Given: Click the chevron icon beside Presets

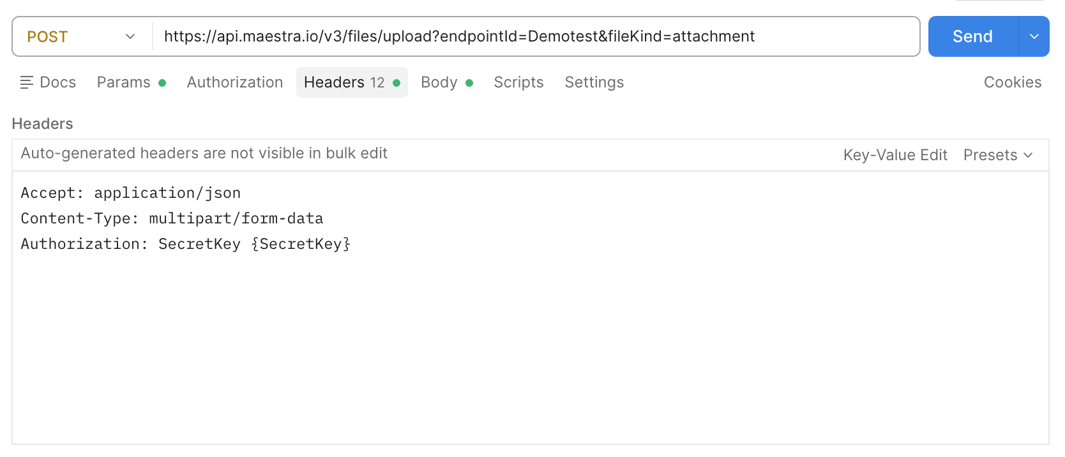Looking at the screenshot, I should 1028,155.
